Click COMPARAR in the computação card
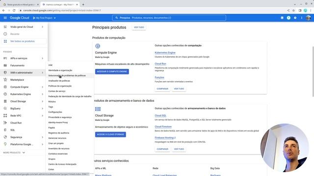This screenshot has height=176, width=314. [x=162, y=88]
